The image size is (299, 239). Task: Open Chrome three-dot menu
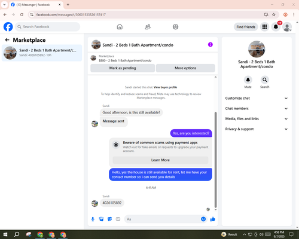(x=294, y=14)
